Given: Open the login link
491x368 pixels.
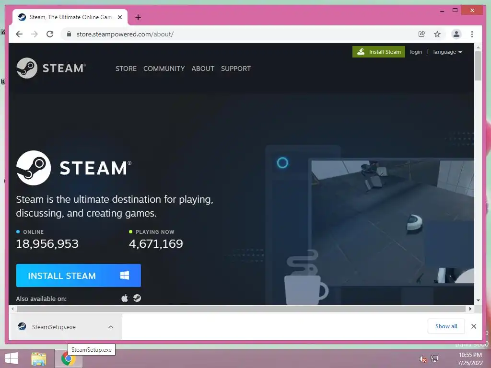Looking at the screenshot, I should (416, 52).
